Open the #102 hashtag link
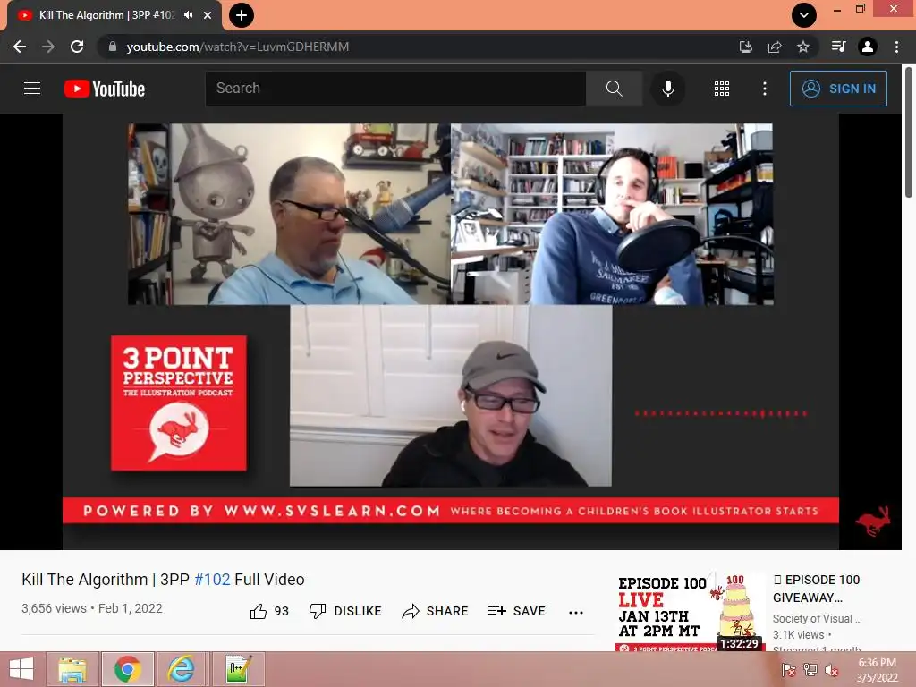This screenshot has height=687, width=916. point(212,580)
